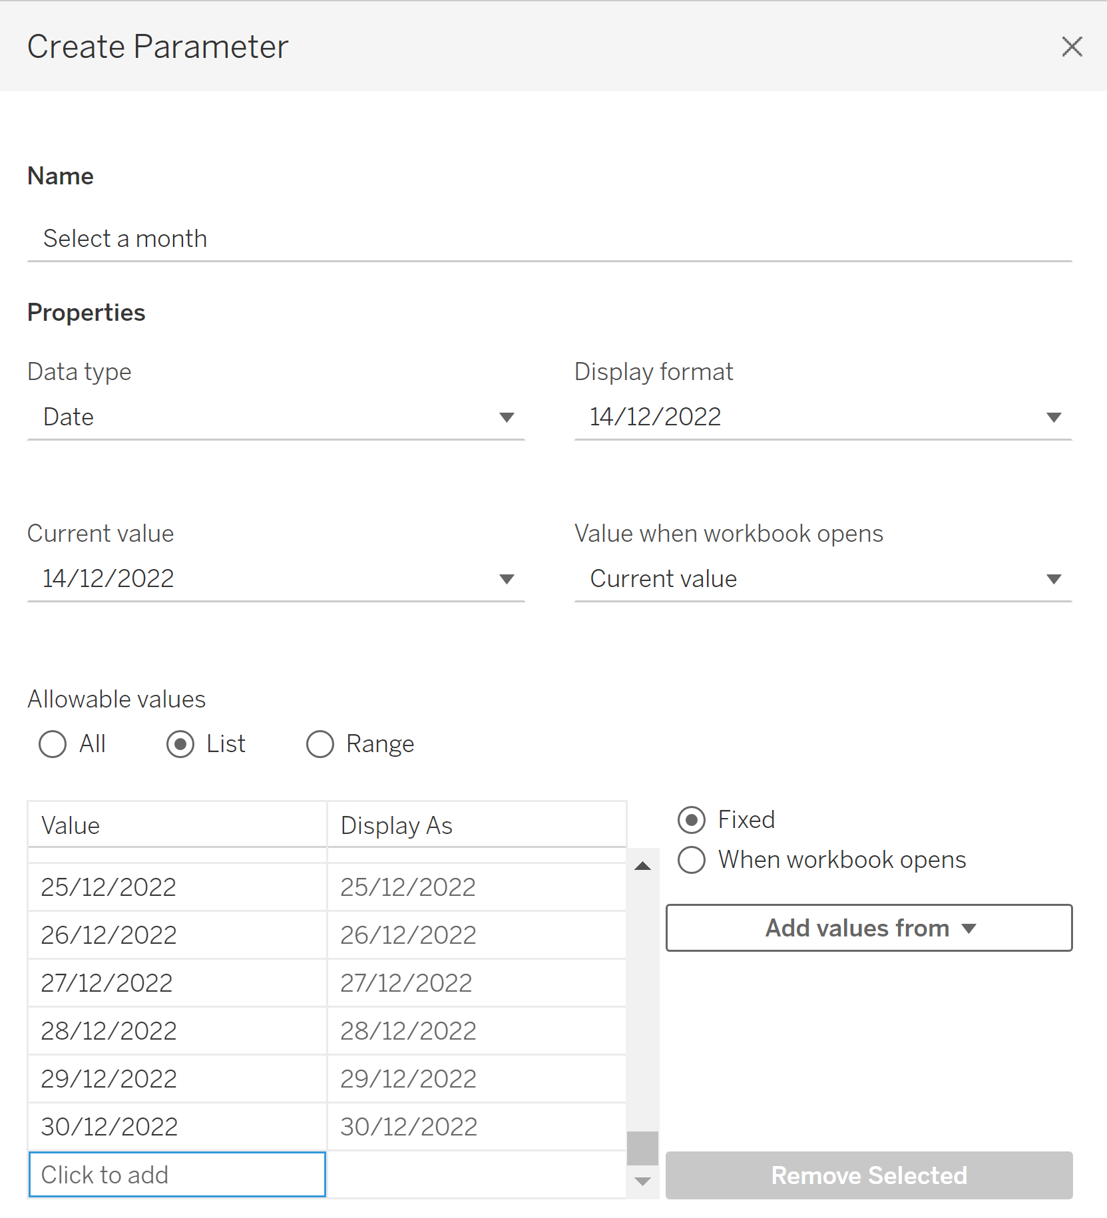This screenshot has width=1107, height=1218.
Task: Select the List radio button
Action: pos(180,744)
